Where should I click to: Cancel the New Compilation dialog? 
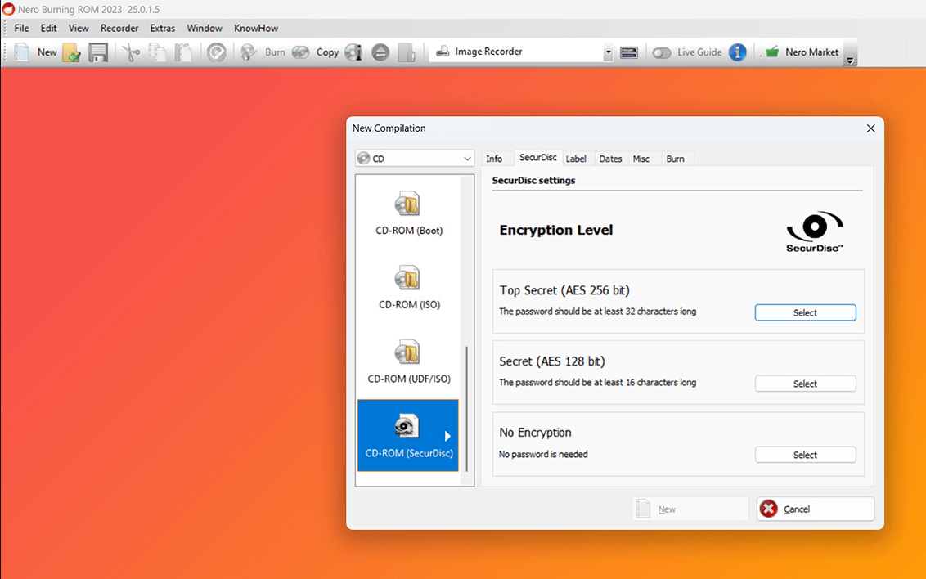pos(815,509)
